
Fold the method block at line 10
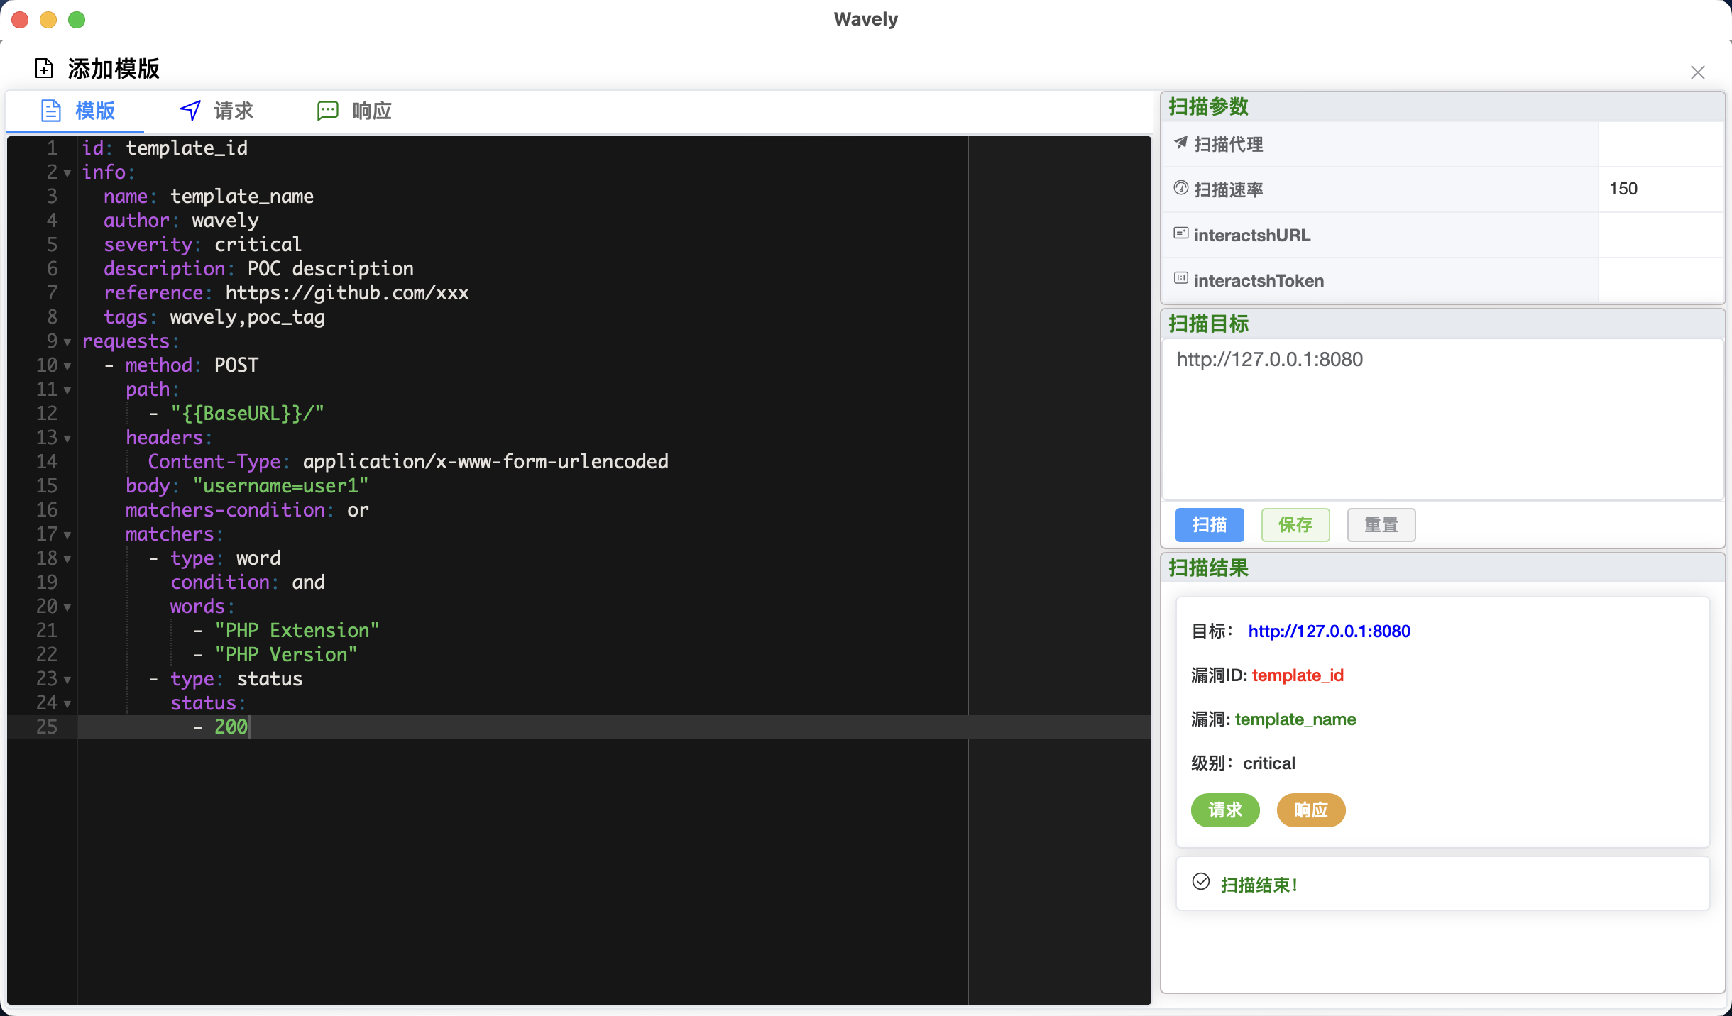tap(67, 366)
